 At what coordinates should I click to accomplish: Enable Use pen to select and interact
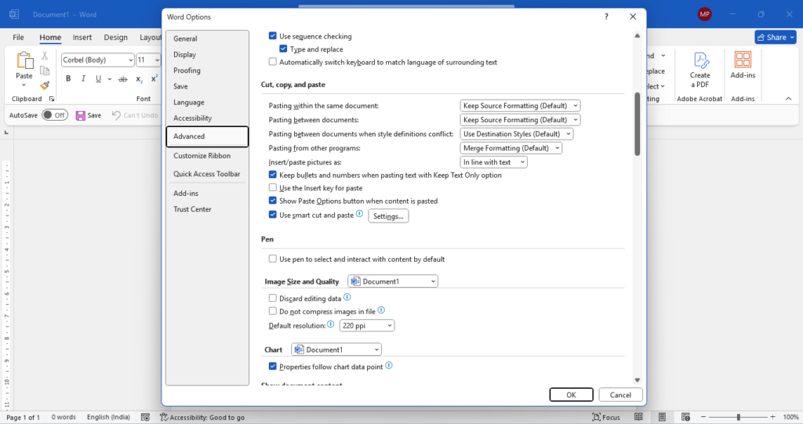[x=272, y=259]
